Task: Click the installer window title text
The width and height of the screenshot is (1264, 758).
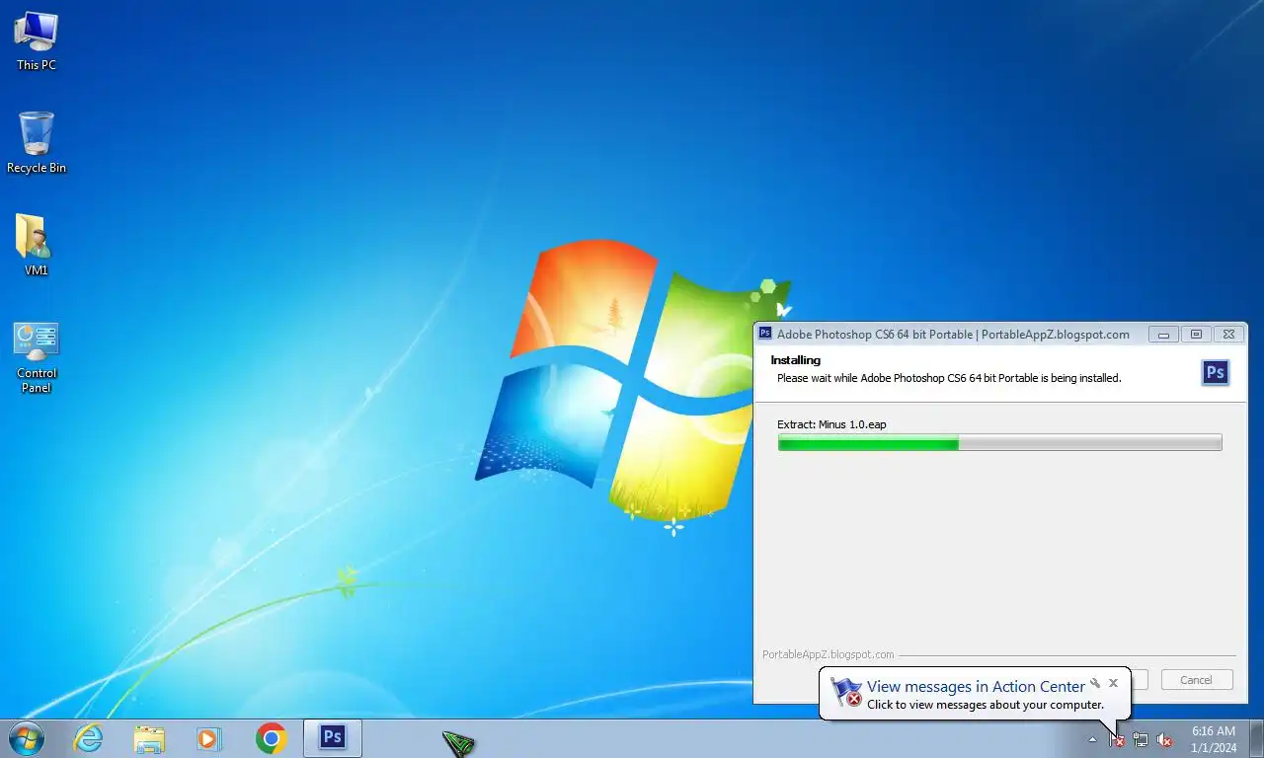Action: point(953,335)
